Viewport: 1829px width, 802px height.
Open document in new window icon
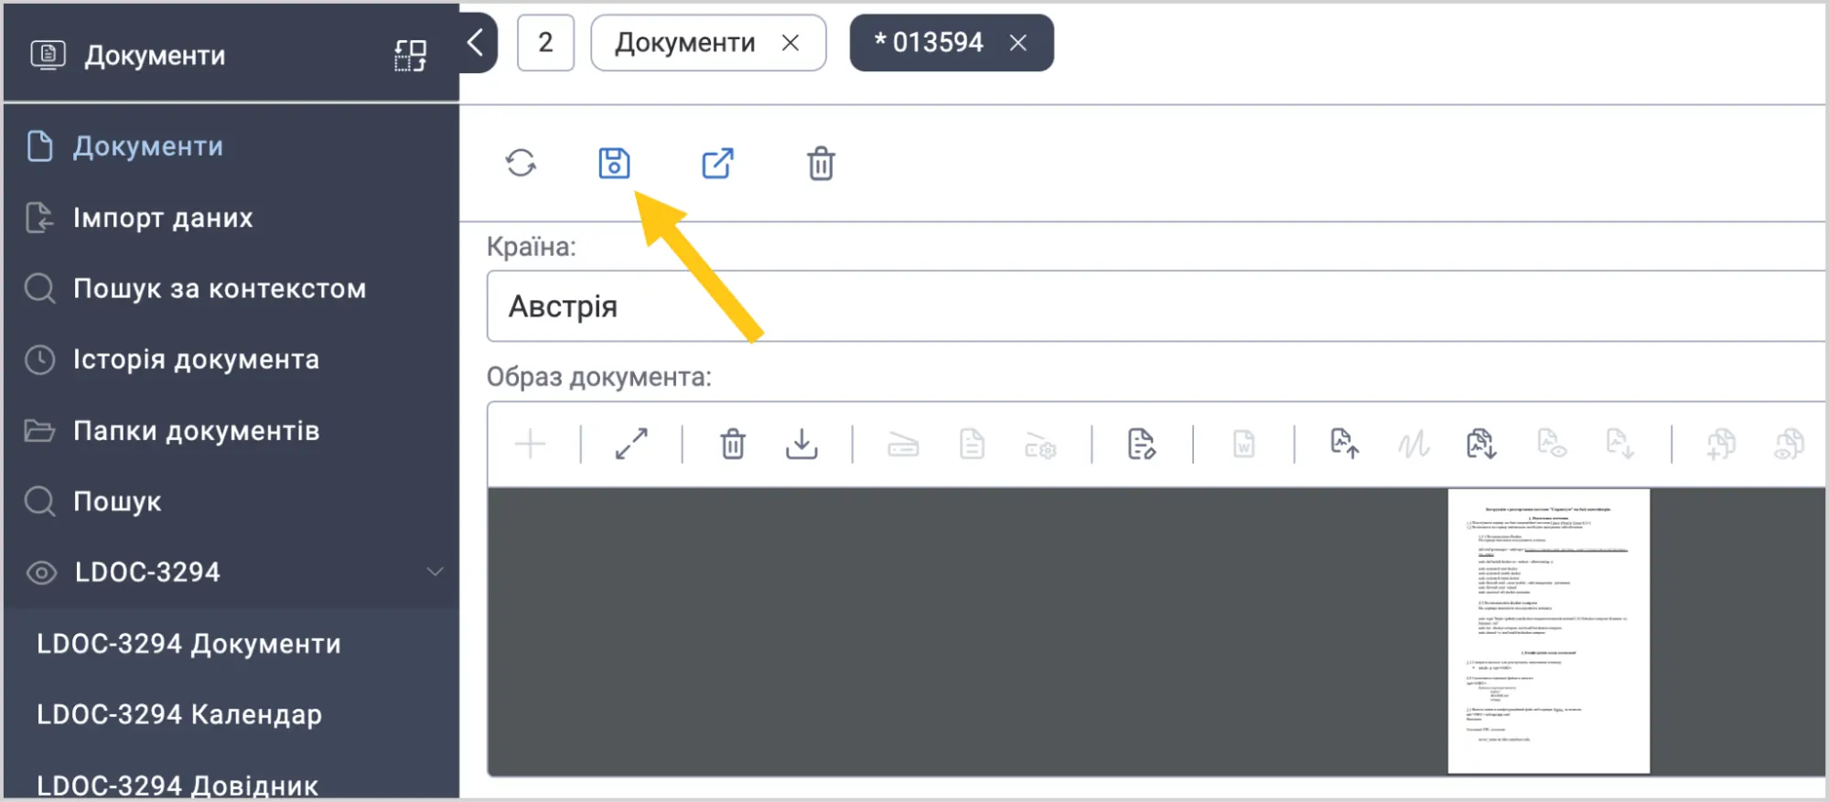coord(717,164)
